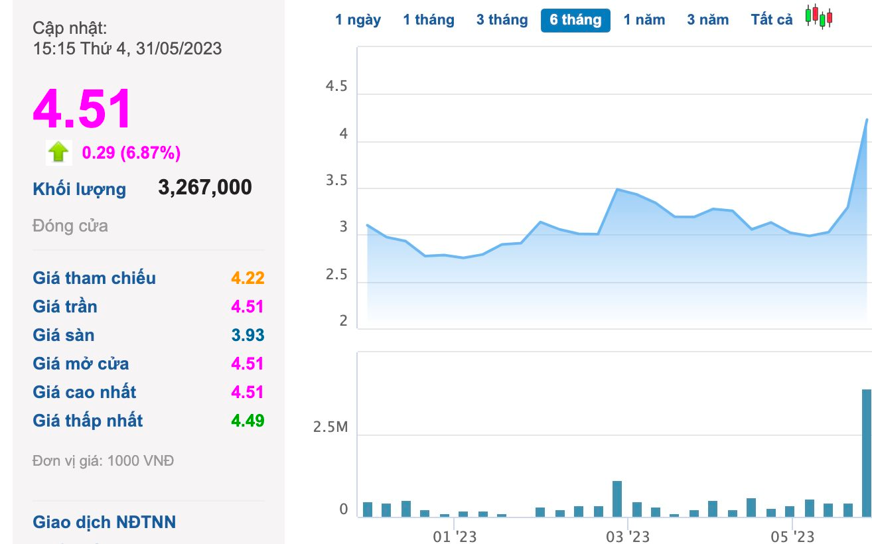Click the reference price 4.22
This screenshot has height=544, width=872.
248,278
